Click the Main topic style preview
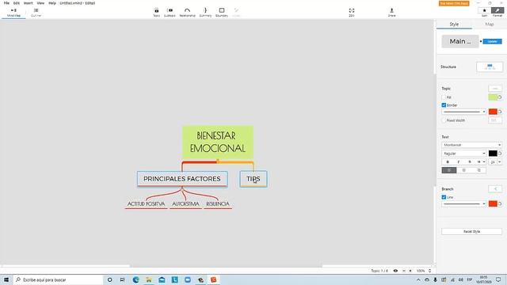507x285 pixels. (x=460, y=41)
